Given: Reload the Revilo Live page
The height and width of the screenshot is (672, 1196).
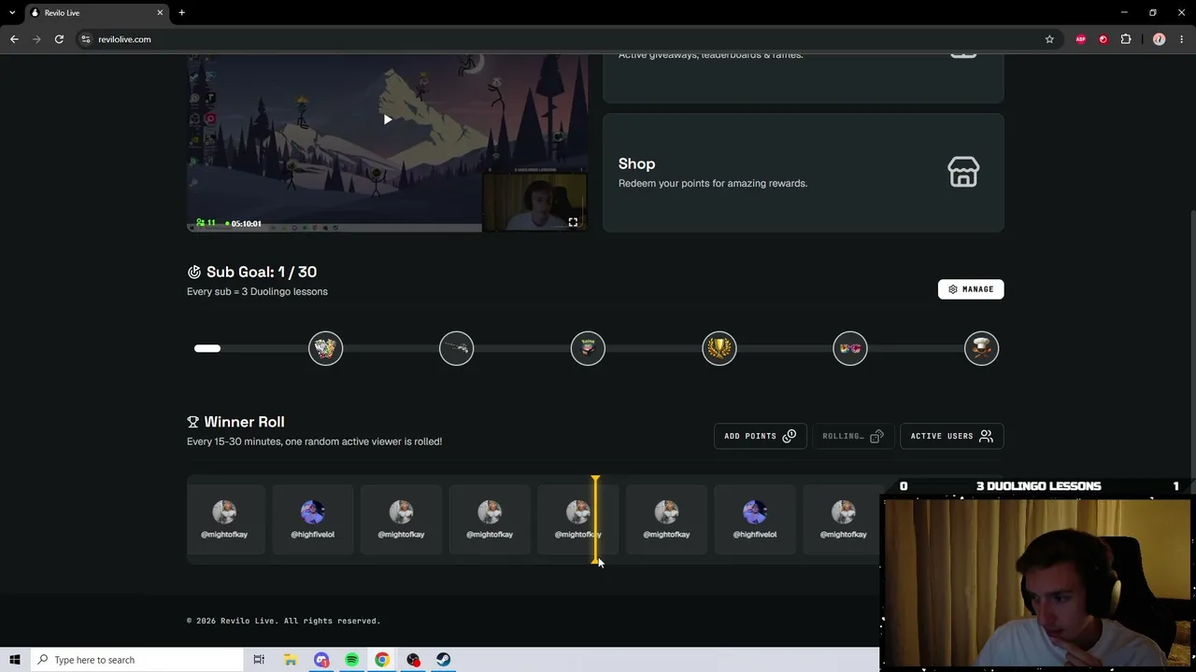Looking at the screenshot, I should pyautogui.click(x=59, y=39).
